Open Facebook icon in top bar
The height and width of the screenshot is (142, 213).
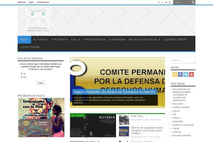point(162,2)
